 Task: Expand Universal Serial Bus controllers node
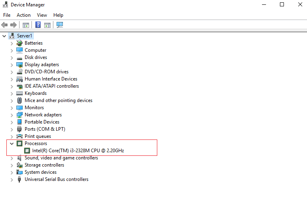pyautogui.click(x=12, y=180)
